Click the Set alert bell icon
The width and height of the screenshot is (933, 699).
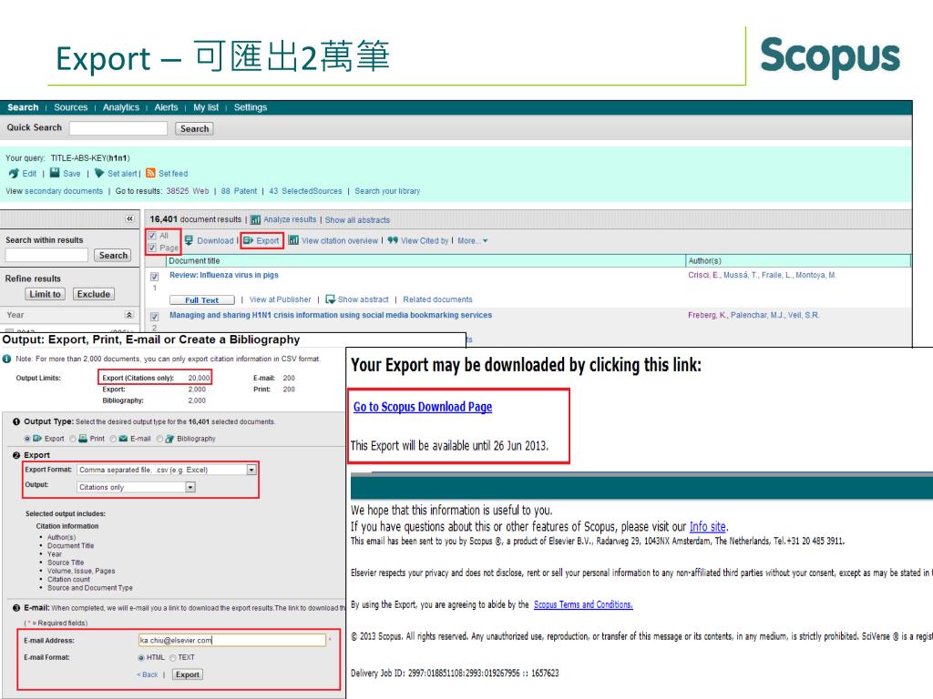[x=99, y=173]
